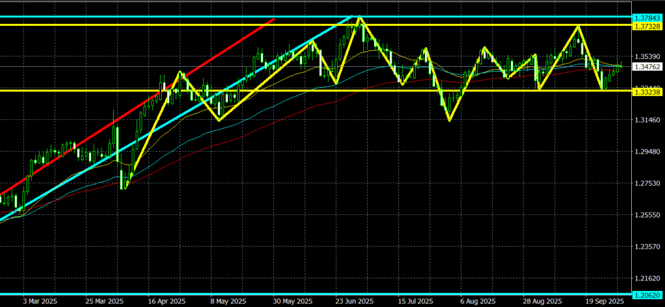Click the 1.29480 price axis value
The height and width of the screenshot is (307, 665).
[x=647, y=152]
